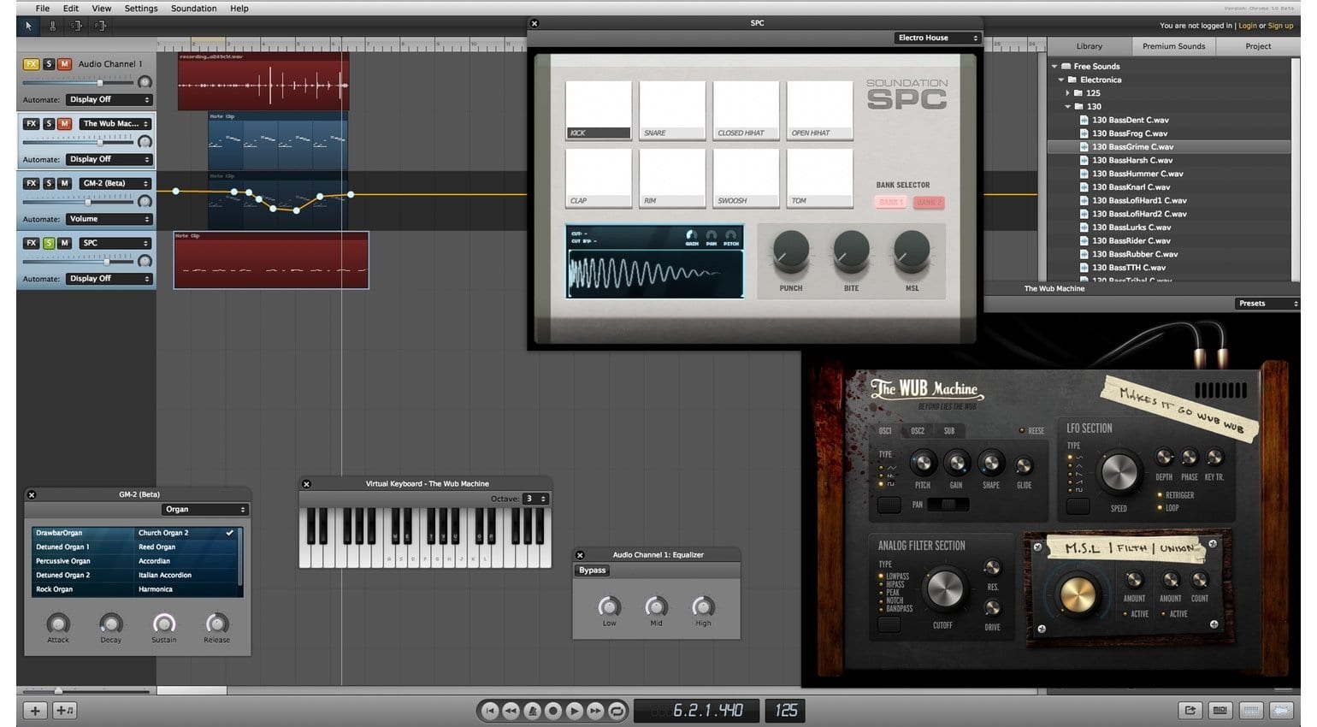Close the SPC window
Image resolution: width=1317 pixels, height=727 pixels.
tap(534, 23)
